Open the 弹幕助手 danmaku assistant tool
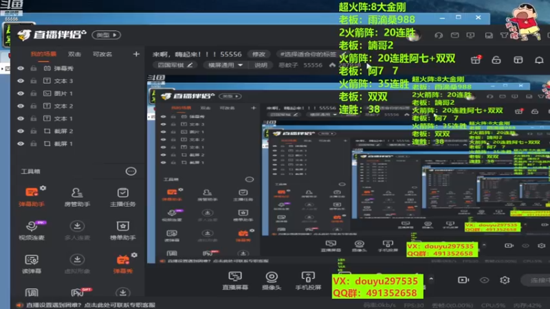The height and width of the screenshot is (309, 550). point(32,197)
